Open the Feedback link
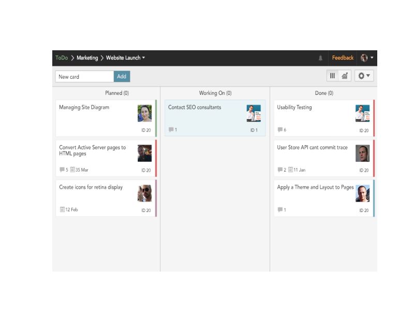This screenshot has height=311, width=414. [343, 58]
